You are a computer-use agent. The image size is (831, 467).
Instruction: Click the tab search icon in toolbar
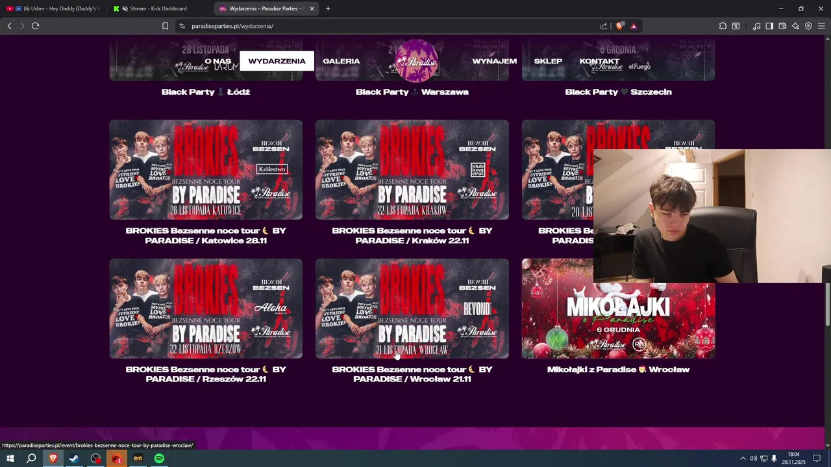[x=736, y=26]
